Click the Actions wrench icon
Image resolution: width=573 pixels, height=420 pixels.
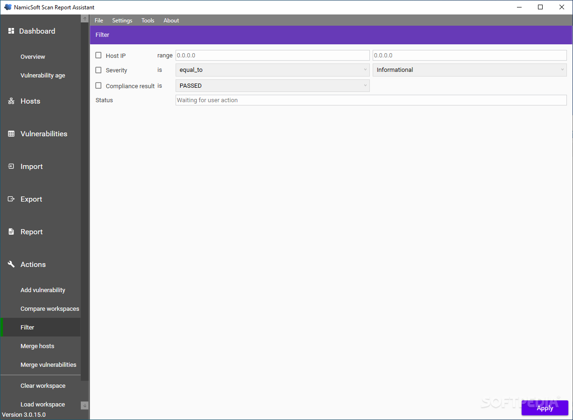pyautogui.click(x=11, y=265)
